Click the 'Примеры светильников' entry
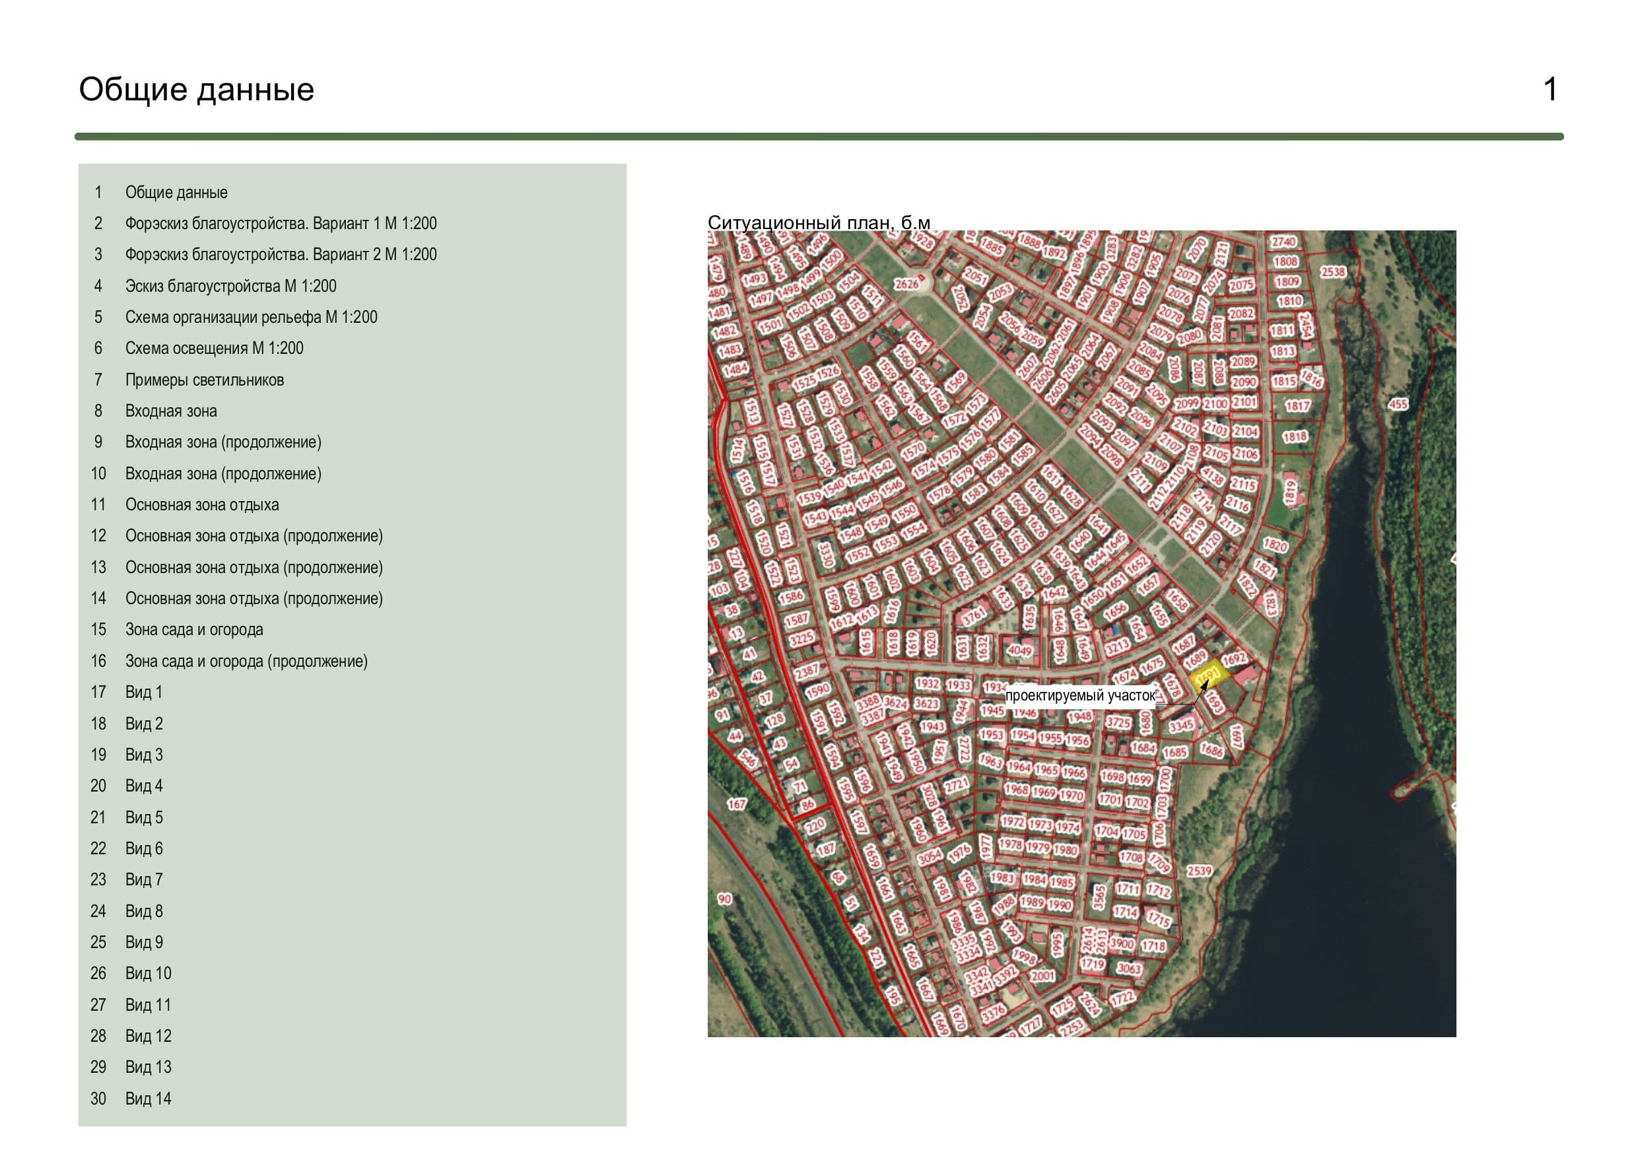This screenshot has height=1158, width=1638. [205, 380]
